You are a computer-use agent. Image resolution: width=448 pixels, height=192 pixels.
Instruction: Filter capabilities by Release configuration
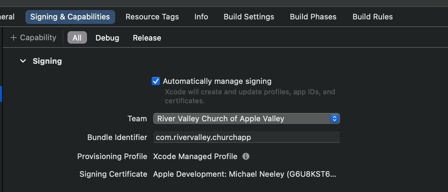click(x=147, y=38)
